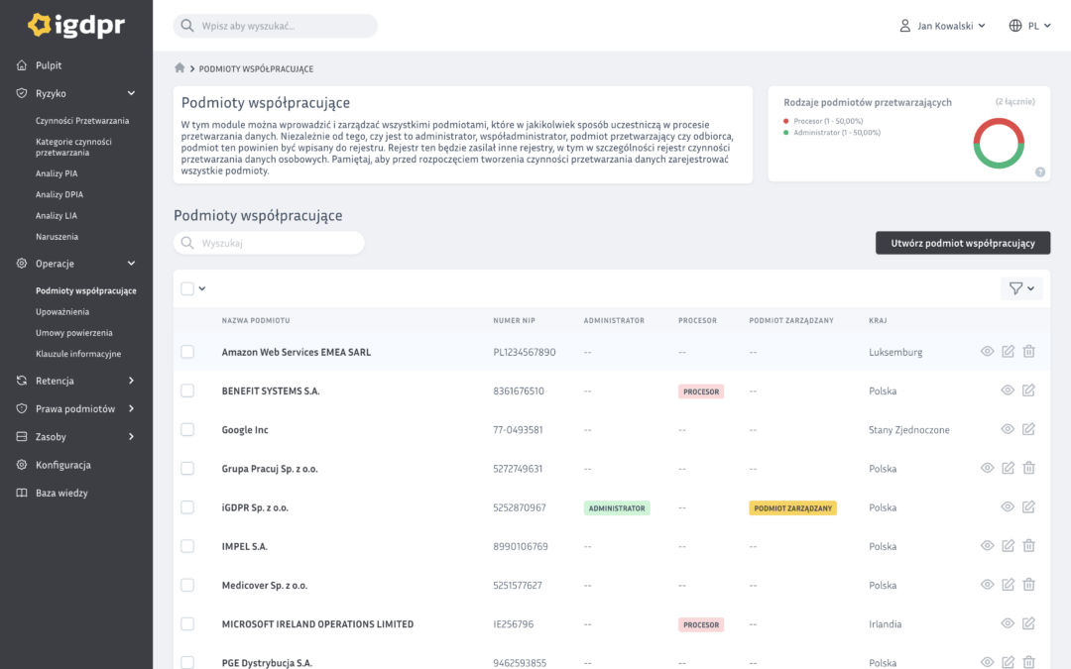Delete IMPEL S.A. entry
The height and width of the screenshot is (669, 1071).
coord(1028,546)
